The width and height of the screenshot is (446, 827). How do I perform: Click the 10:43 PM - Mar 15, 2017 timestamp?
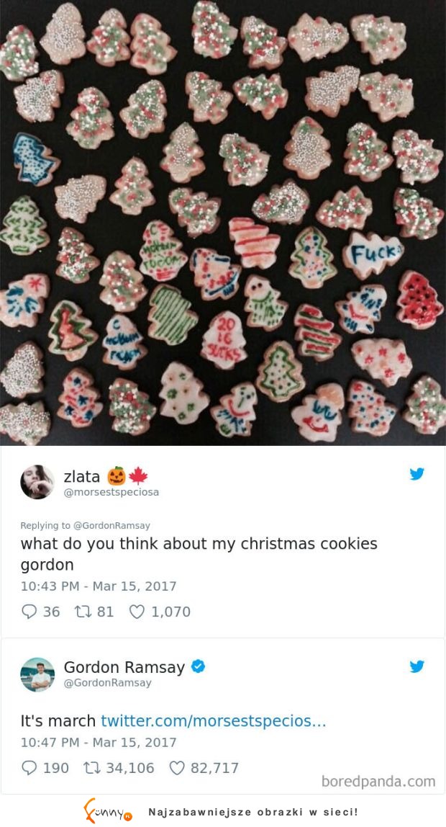click(99, 586)
